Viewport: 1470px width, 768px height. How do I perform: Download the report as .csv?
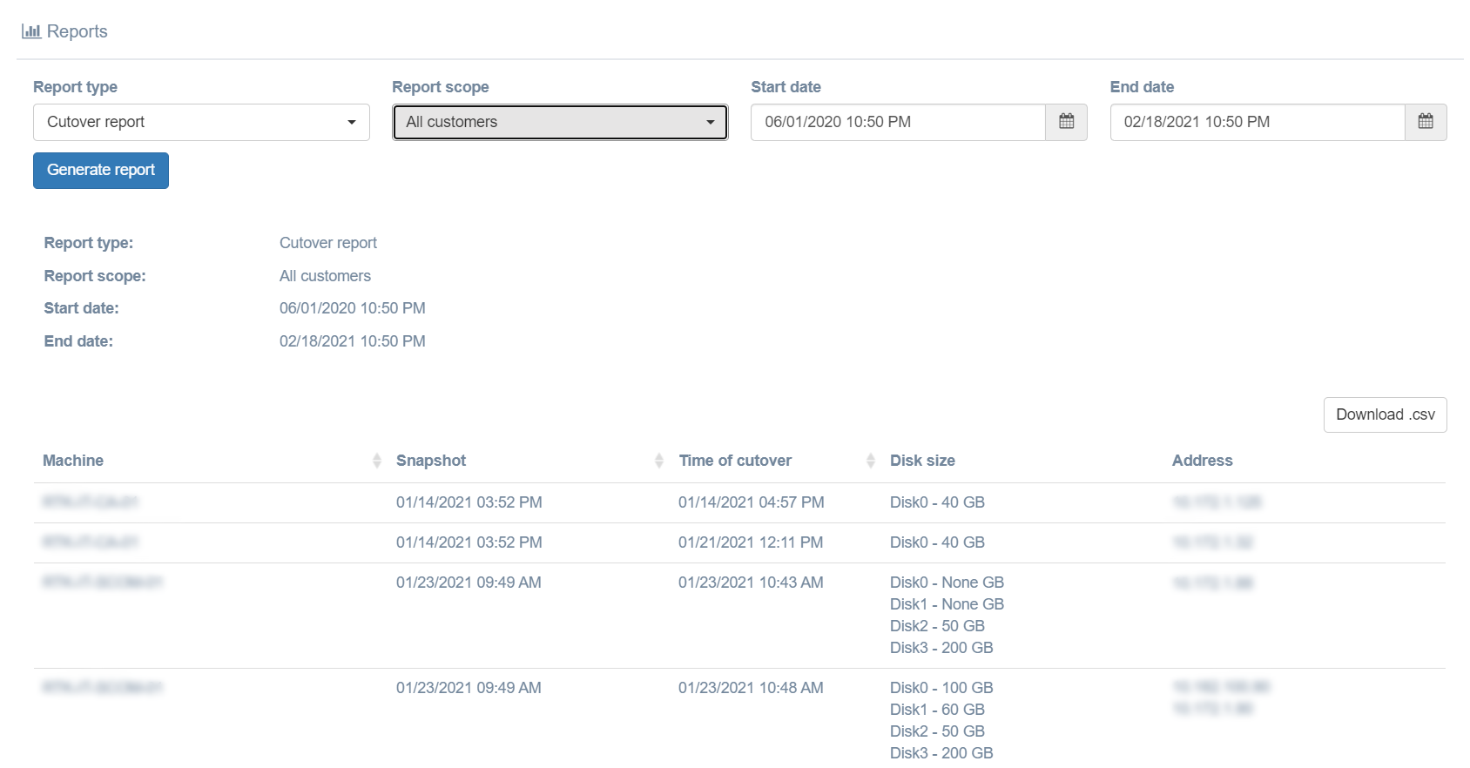coord(1385,414)
